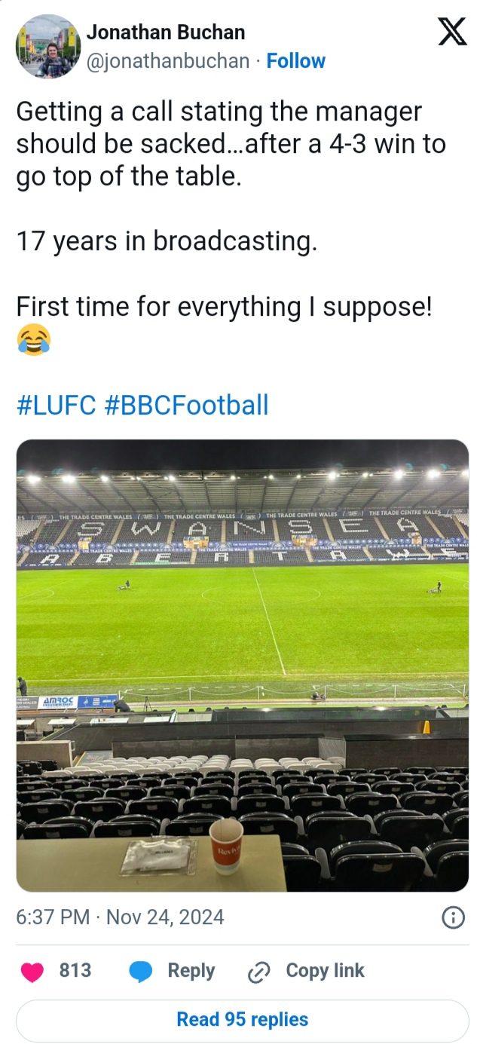477x1044 pixels.
Task: Click the X logo icon
Action: [x=452, y=32]
